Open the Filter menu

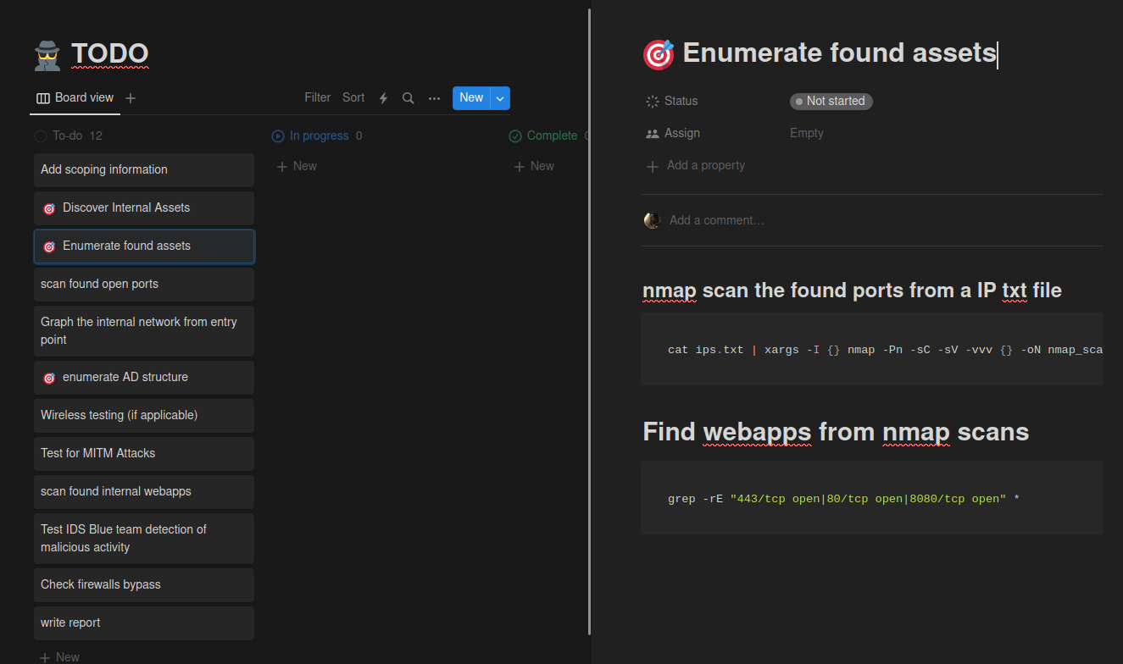coord(317,98)
